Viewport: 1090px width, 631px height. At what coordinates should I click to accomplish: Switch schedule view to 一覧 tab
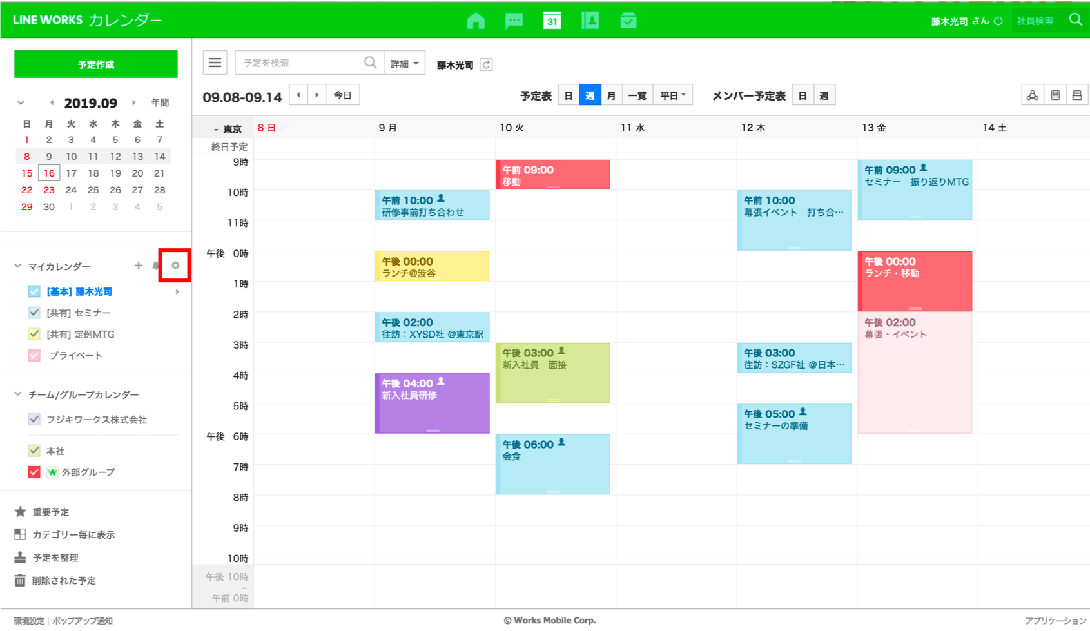coord(637,95)
